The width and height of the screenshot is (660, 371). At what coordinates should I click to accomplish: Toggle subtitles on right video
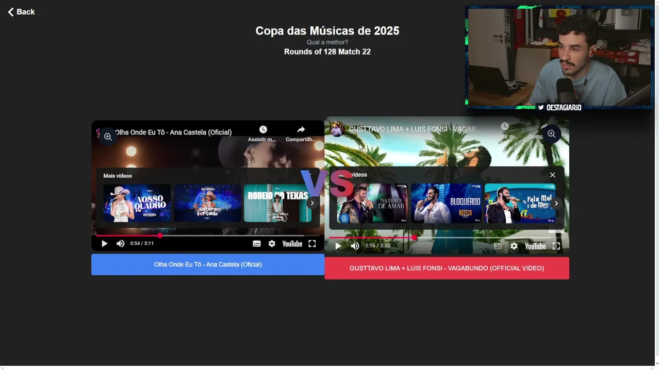pos(498,246)
